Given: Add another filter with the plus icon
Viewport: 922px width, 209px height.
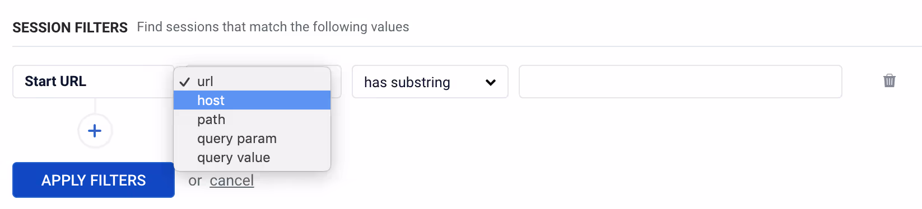Looking at the screenshot, I should click(95, 131).
